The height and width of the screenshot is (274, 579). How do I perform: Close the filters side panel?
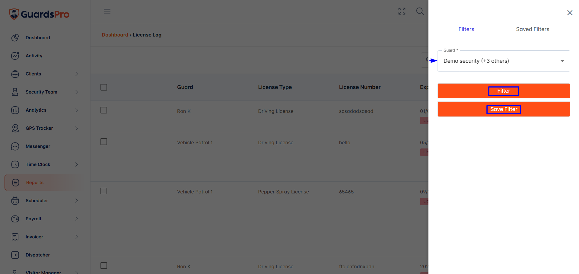(570, 13)
